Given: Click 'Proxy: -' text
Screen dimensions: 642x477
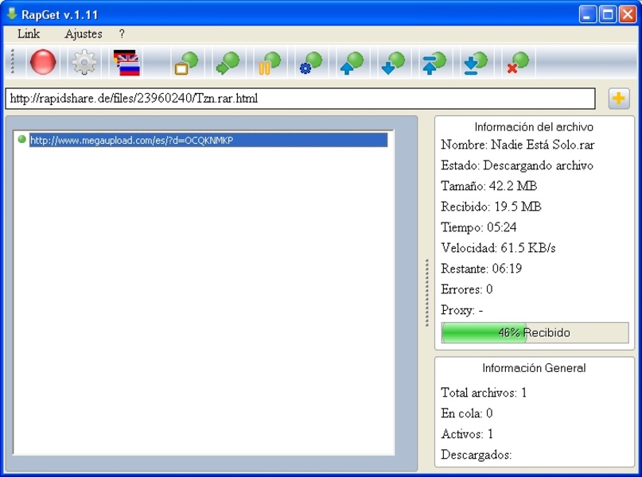Looking at the screenshot, I should click(462, 310).
